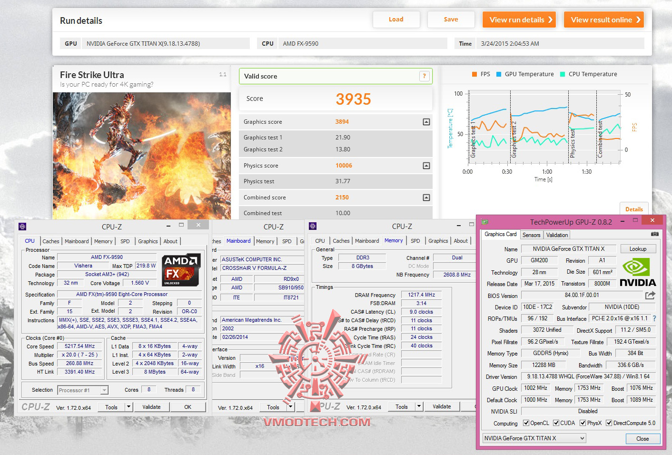Screen dimensions: 672x455
Task: Open the Tools dropdown arrow in CPU-Z CPU window
Action: click(x=128, y=407)
